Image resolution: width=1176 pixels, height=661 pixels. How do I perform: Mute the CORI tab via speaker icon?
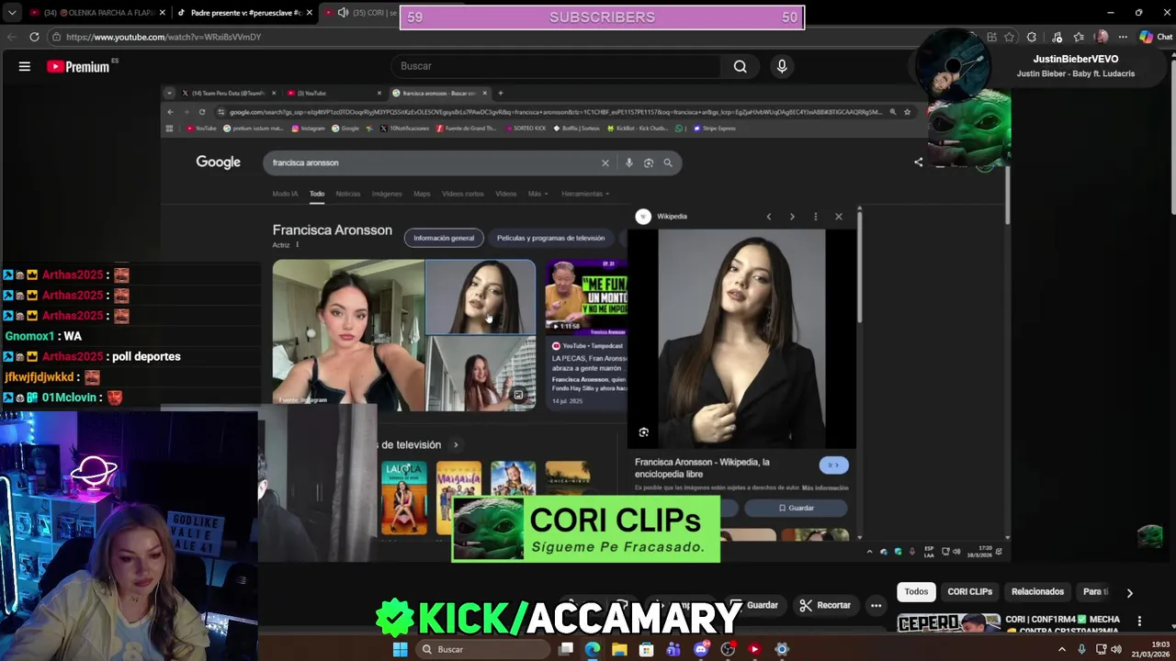343,13
